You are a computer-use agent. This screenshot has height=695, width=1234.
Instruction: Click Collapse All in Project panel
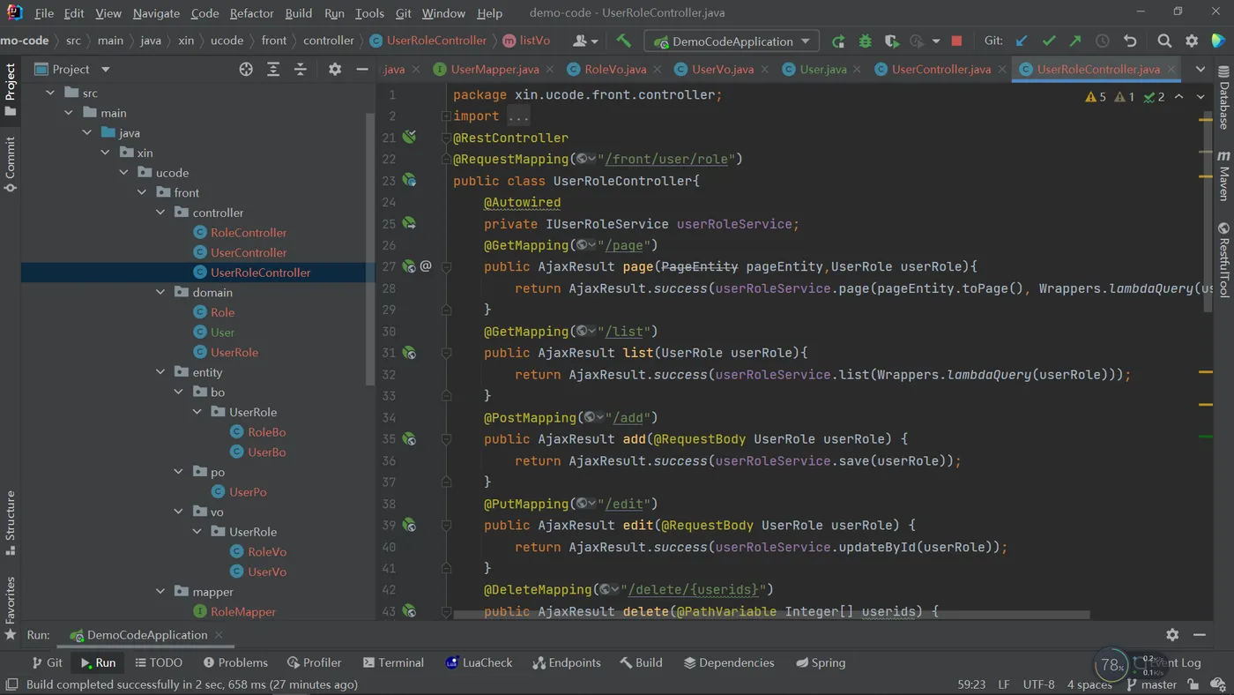coord(301,69)
